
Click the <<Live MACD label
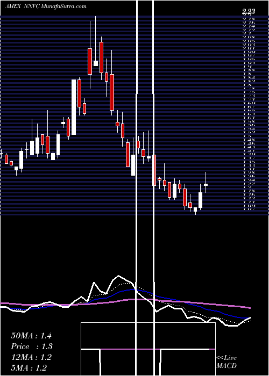tap(226, 362)
